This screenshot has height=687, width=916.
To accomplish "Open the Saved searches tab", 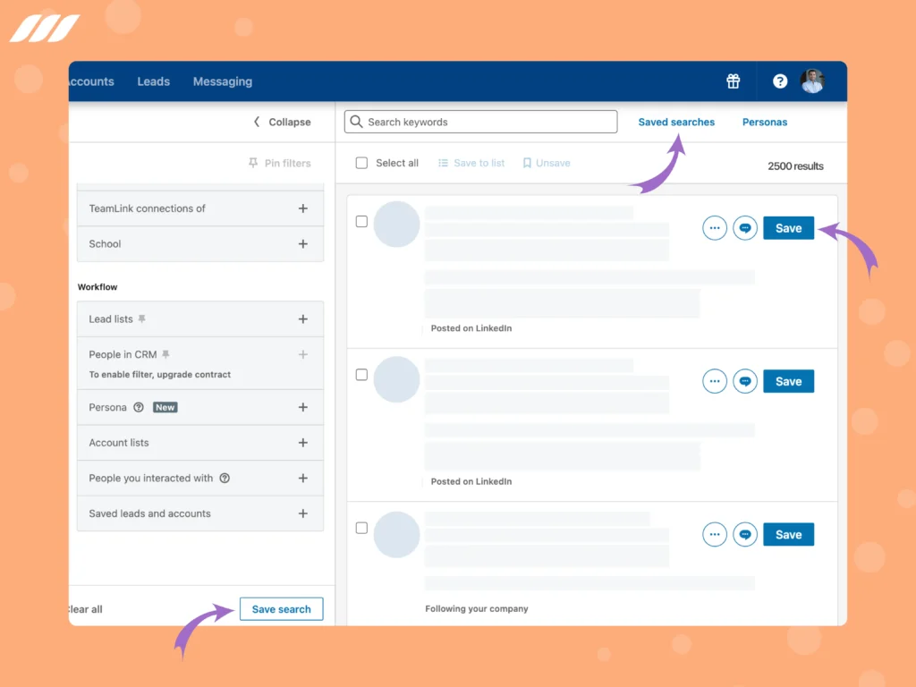I will (x=676, y=122).
